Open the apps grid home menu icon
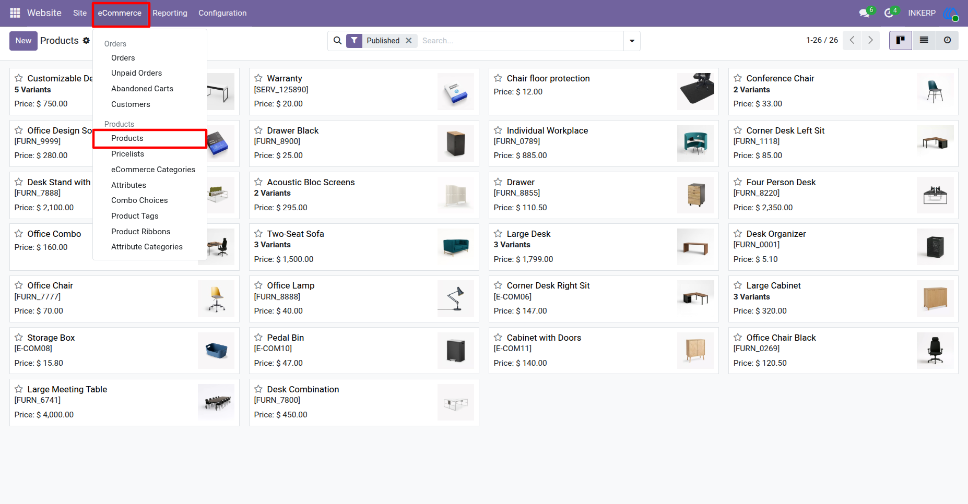Screen dimensions: 968x504 [x=15, y=13]
